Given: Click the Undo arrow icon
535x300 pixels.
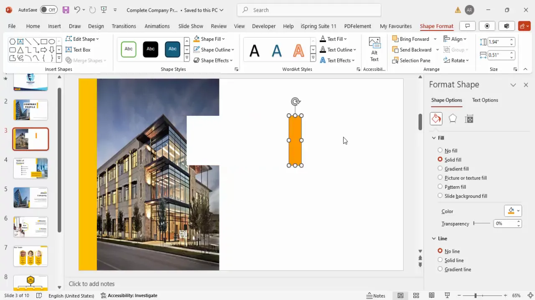Looking at the screenshot, I should point(77,10).
